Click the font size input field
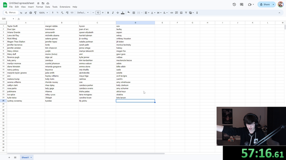 [x=98, y=13]
